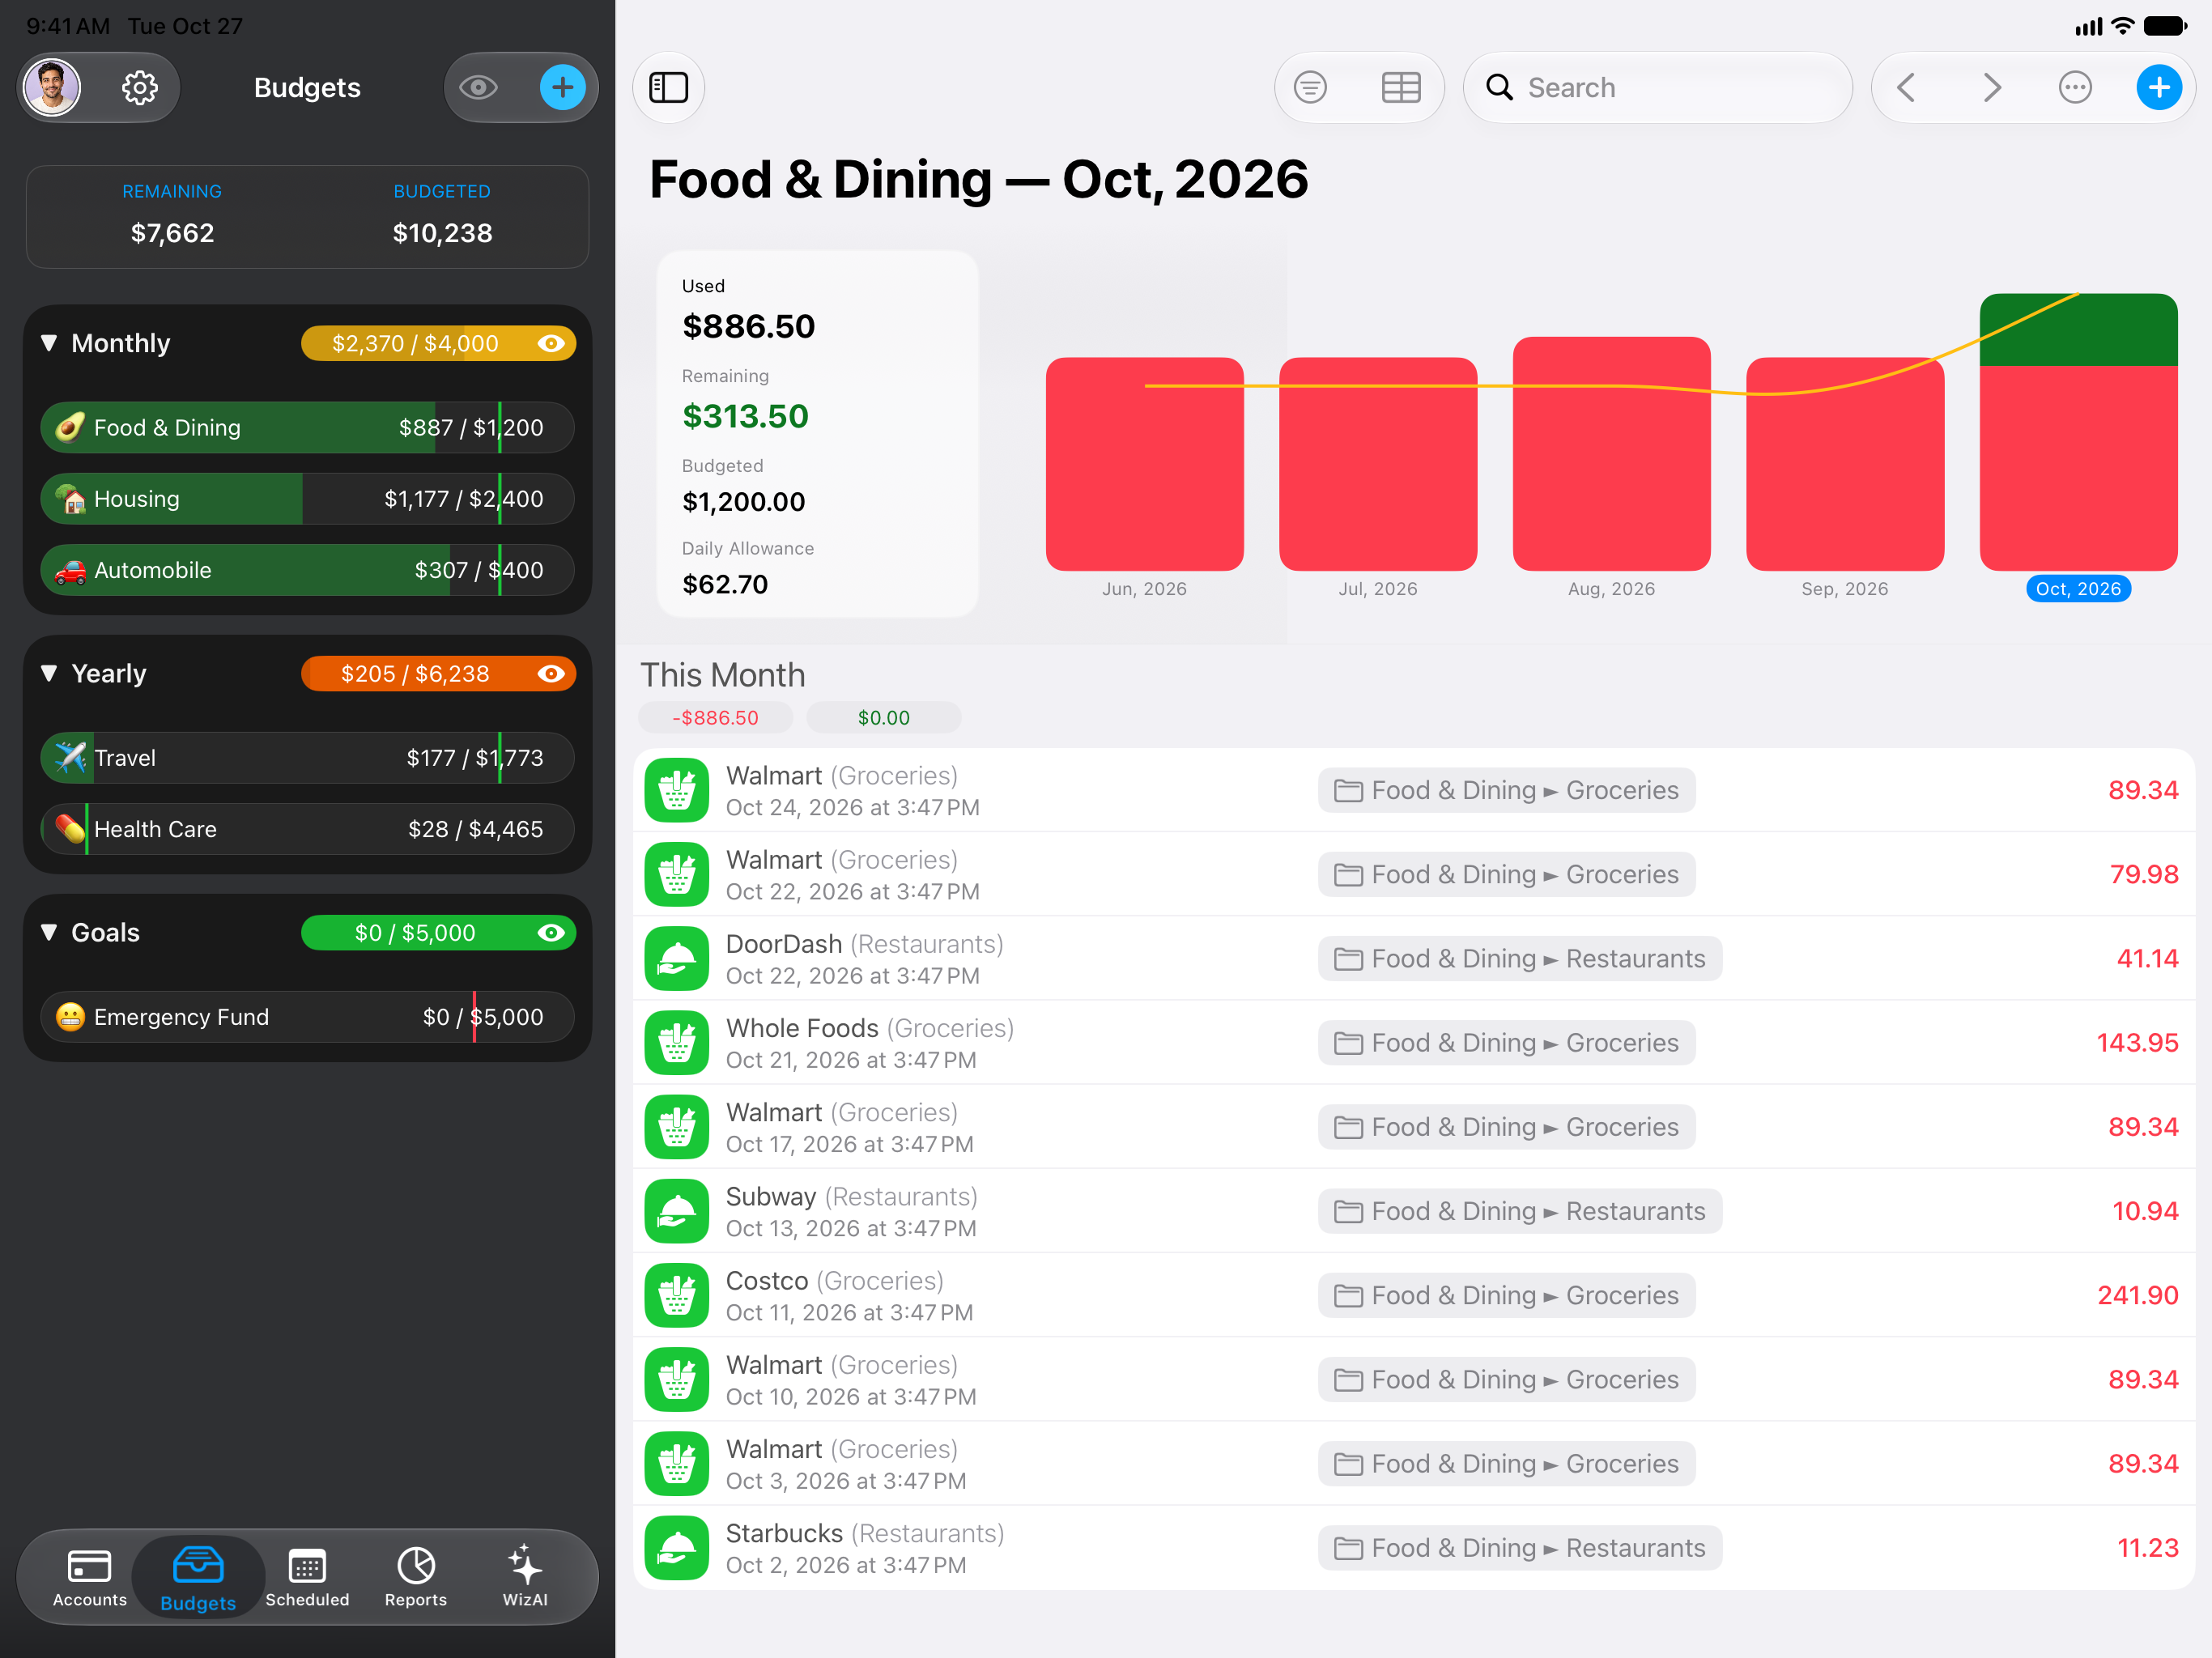Select Food & Dining budget progress bar

(x=307, y=428)
